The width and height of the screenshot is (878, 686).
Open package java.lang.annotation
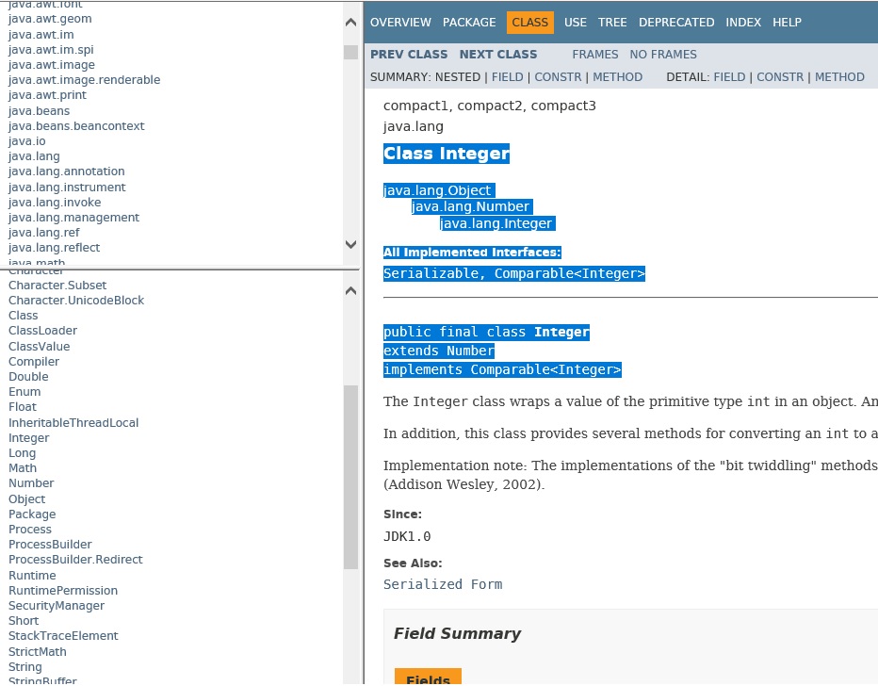[x=67, y=171]
